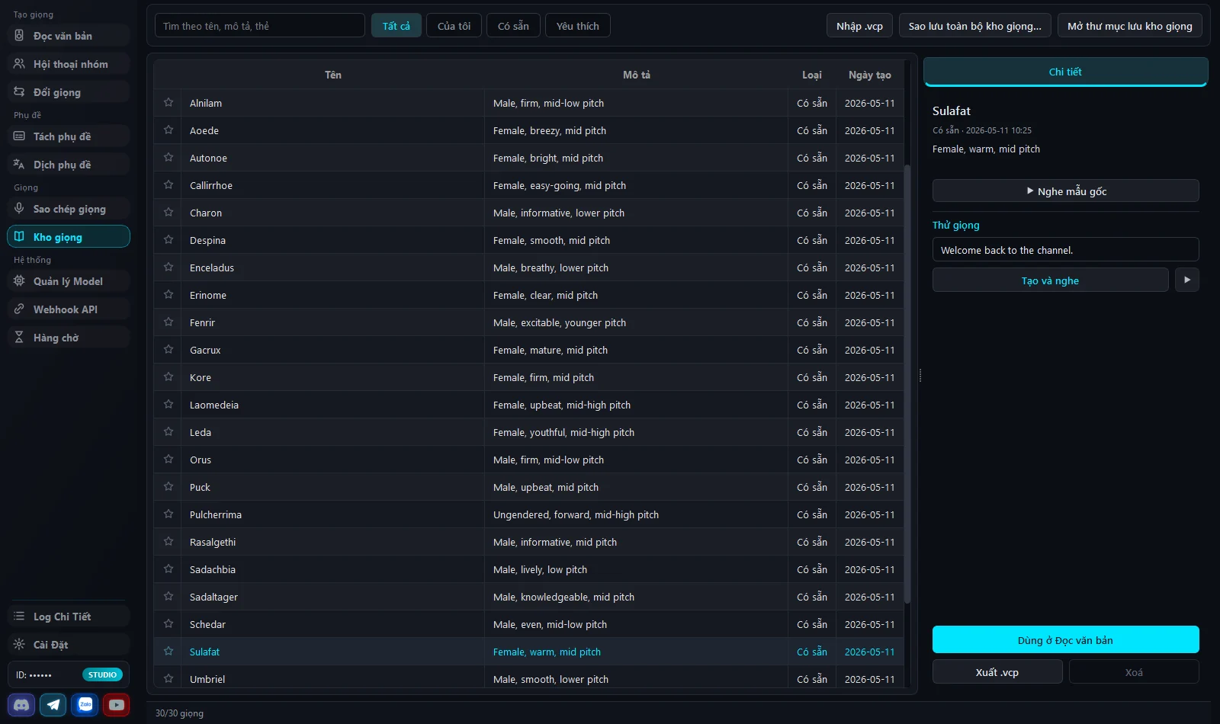This screenshot has height=724, width=1220.
Task: Filter voices by Có sẵn
Action: coord(513,26)
